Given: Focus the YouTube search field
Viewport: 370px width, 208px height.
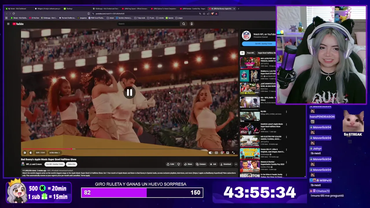Looking at the screenshot, I should click(x=148, y=24).
